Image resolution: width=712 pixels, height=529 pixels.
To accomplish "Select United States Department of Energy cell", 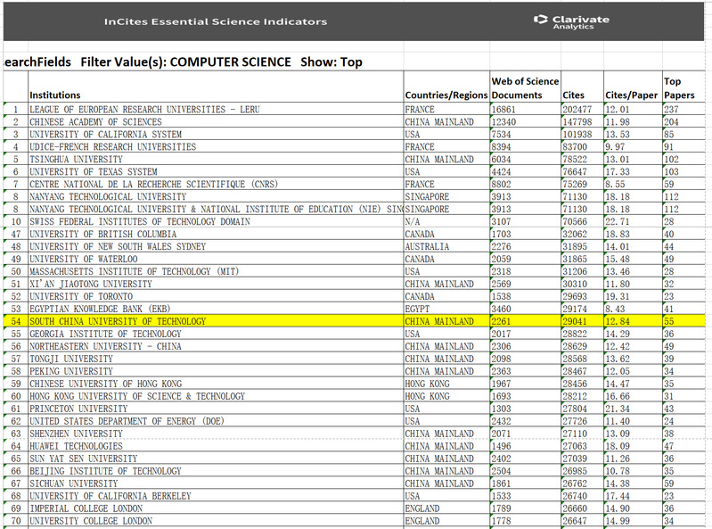I will (216, 421).
